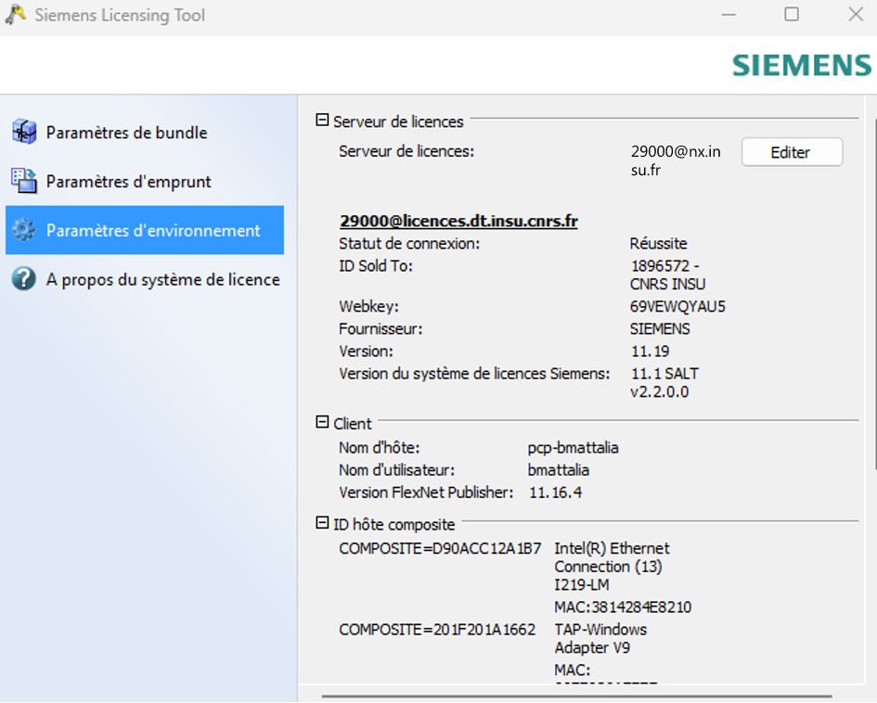This screenshot has width=877, height=703.
Task: Click the Version FlexNet Publisher label
Action: click(426, 492)
